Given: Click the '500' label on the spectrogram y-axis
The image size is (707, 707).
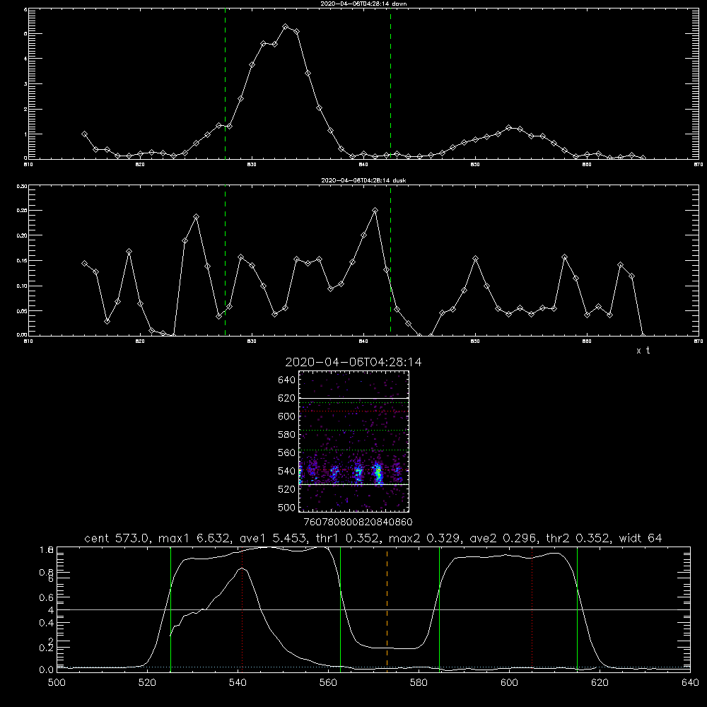Looking at the screenshot, I should 286,507.
